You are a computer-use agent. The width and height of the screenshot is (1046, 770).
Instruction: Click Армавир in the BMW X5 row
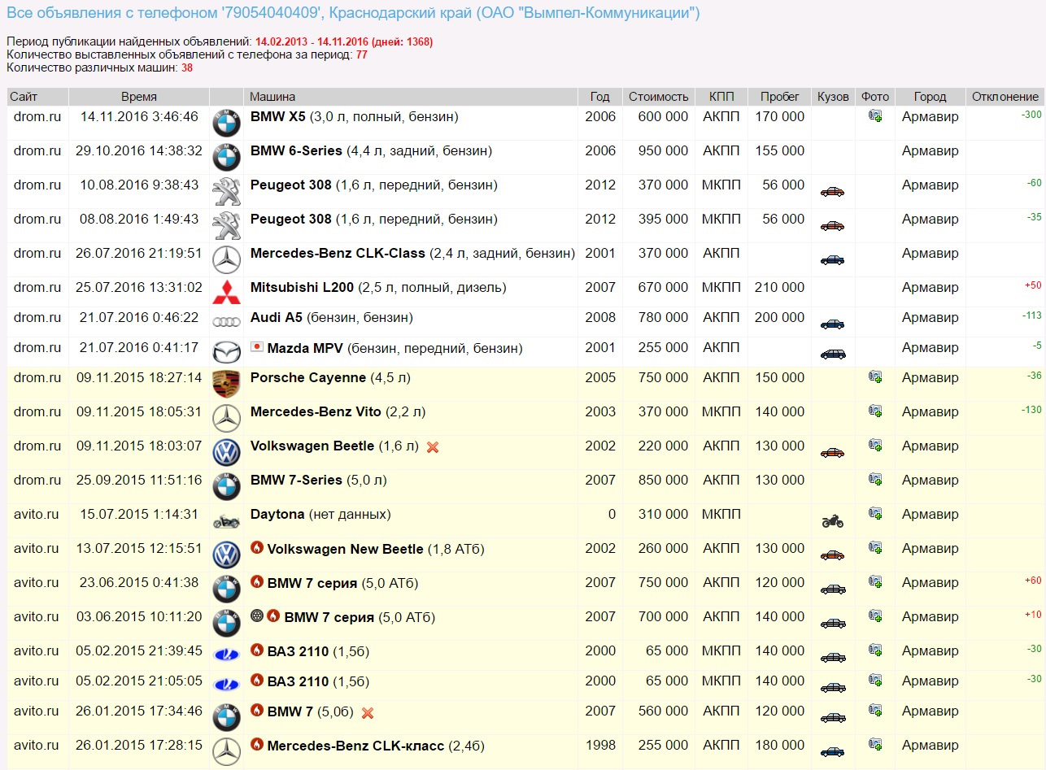(931, 117)
